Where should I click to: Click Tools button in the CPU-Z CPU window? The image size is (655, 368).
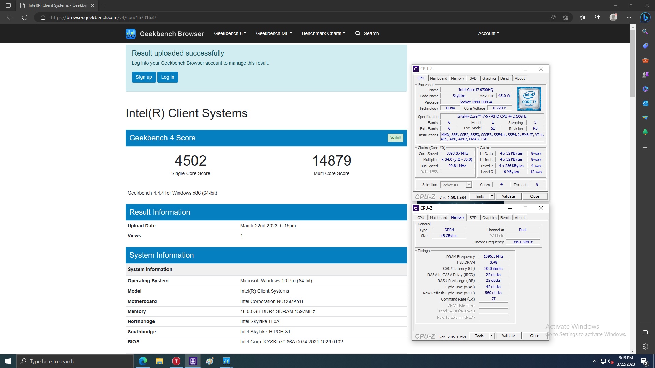[479, 197]
